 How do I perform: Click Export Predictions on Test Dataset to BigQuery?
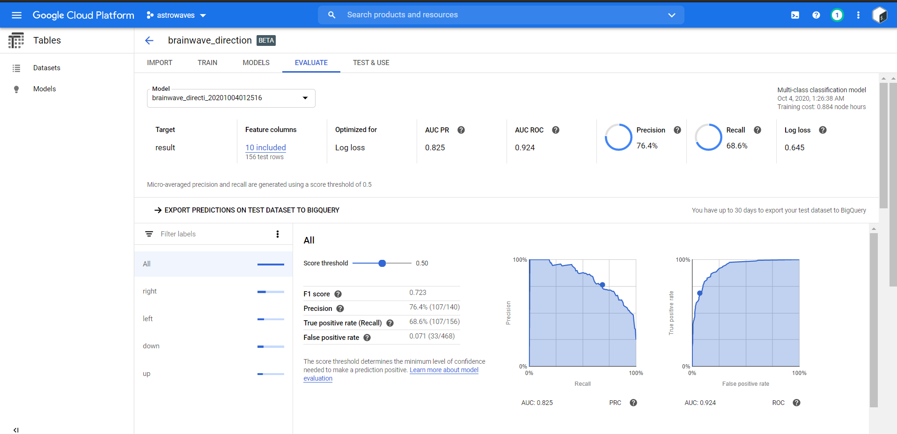(247, 210)
